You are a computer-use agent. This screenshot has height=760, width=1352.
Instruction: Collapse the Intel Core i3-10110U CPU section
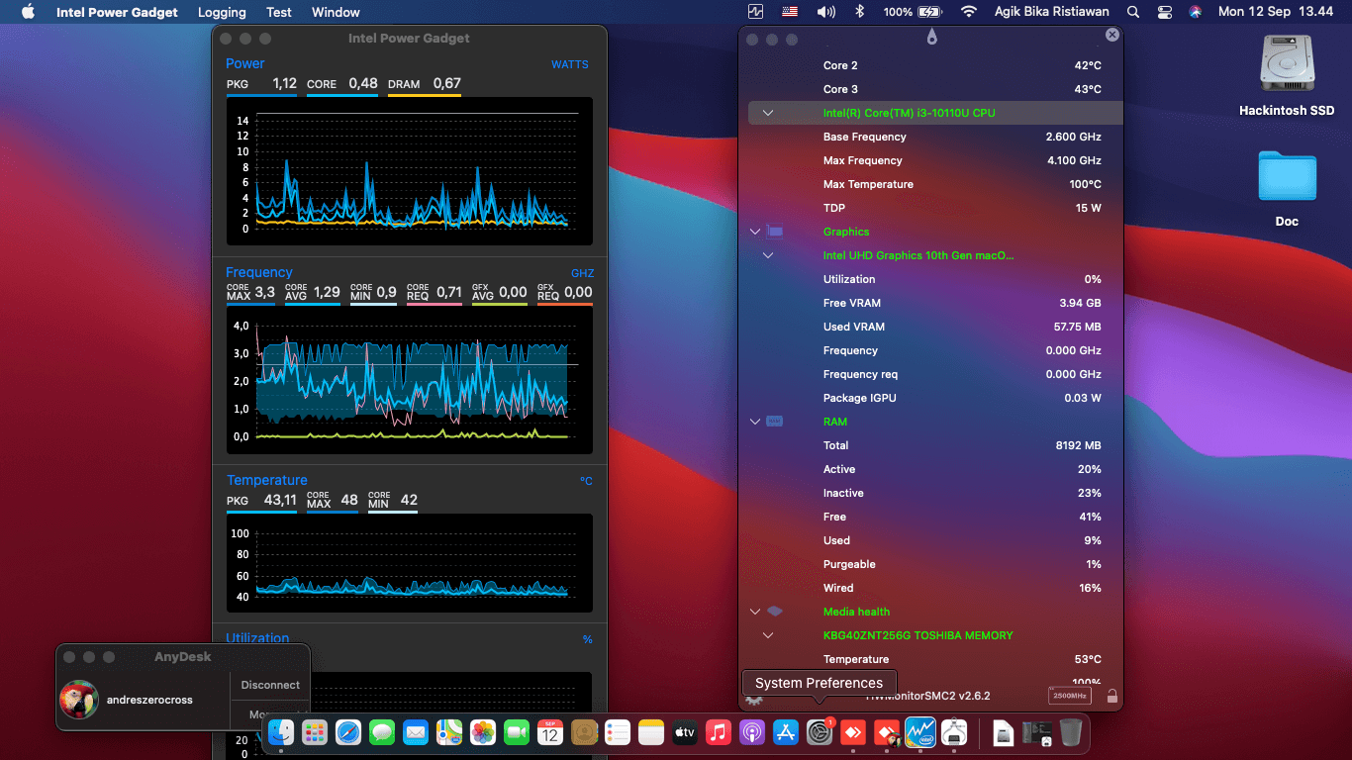(767, 113)
